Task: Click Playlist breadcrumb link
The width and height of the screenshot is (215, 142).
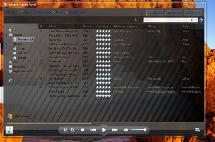Action: click(60, 12)
